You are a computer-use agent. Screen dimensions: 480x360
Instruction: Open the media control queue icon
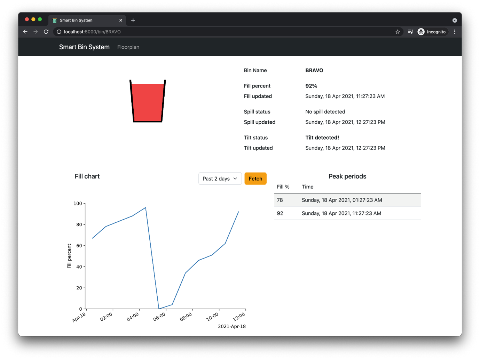pos(411,32)
